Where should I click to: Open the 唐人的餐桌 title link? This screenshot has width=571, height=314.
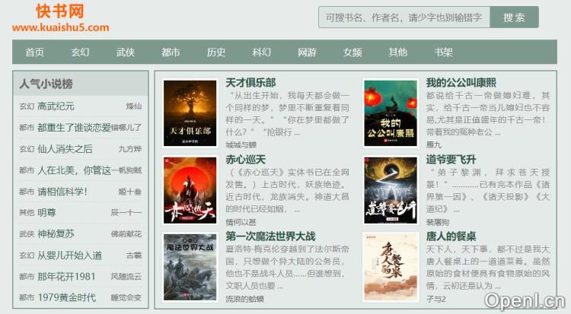point(451,236)
